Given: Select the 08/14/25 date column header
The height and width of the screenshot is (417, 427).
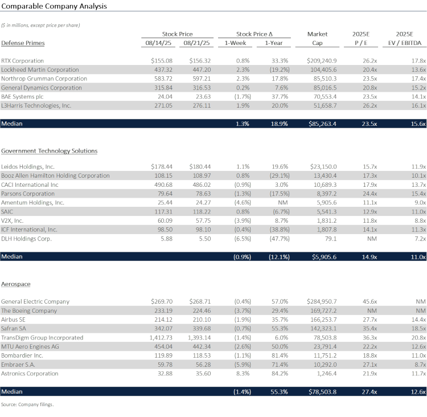Looking at the screenshot, I should click(159, 43).
